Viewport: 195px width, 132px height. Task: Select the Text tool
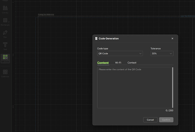click(x=5, y=46)
